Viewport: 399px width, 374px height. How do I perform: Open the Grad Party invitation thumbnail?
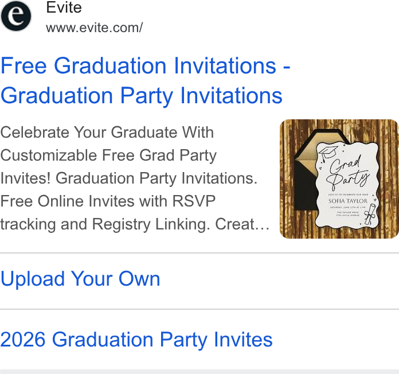[339, 179]
